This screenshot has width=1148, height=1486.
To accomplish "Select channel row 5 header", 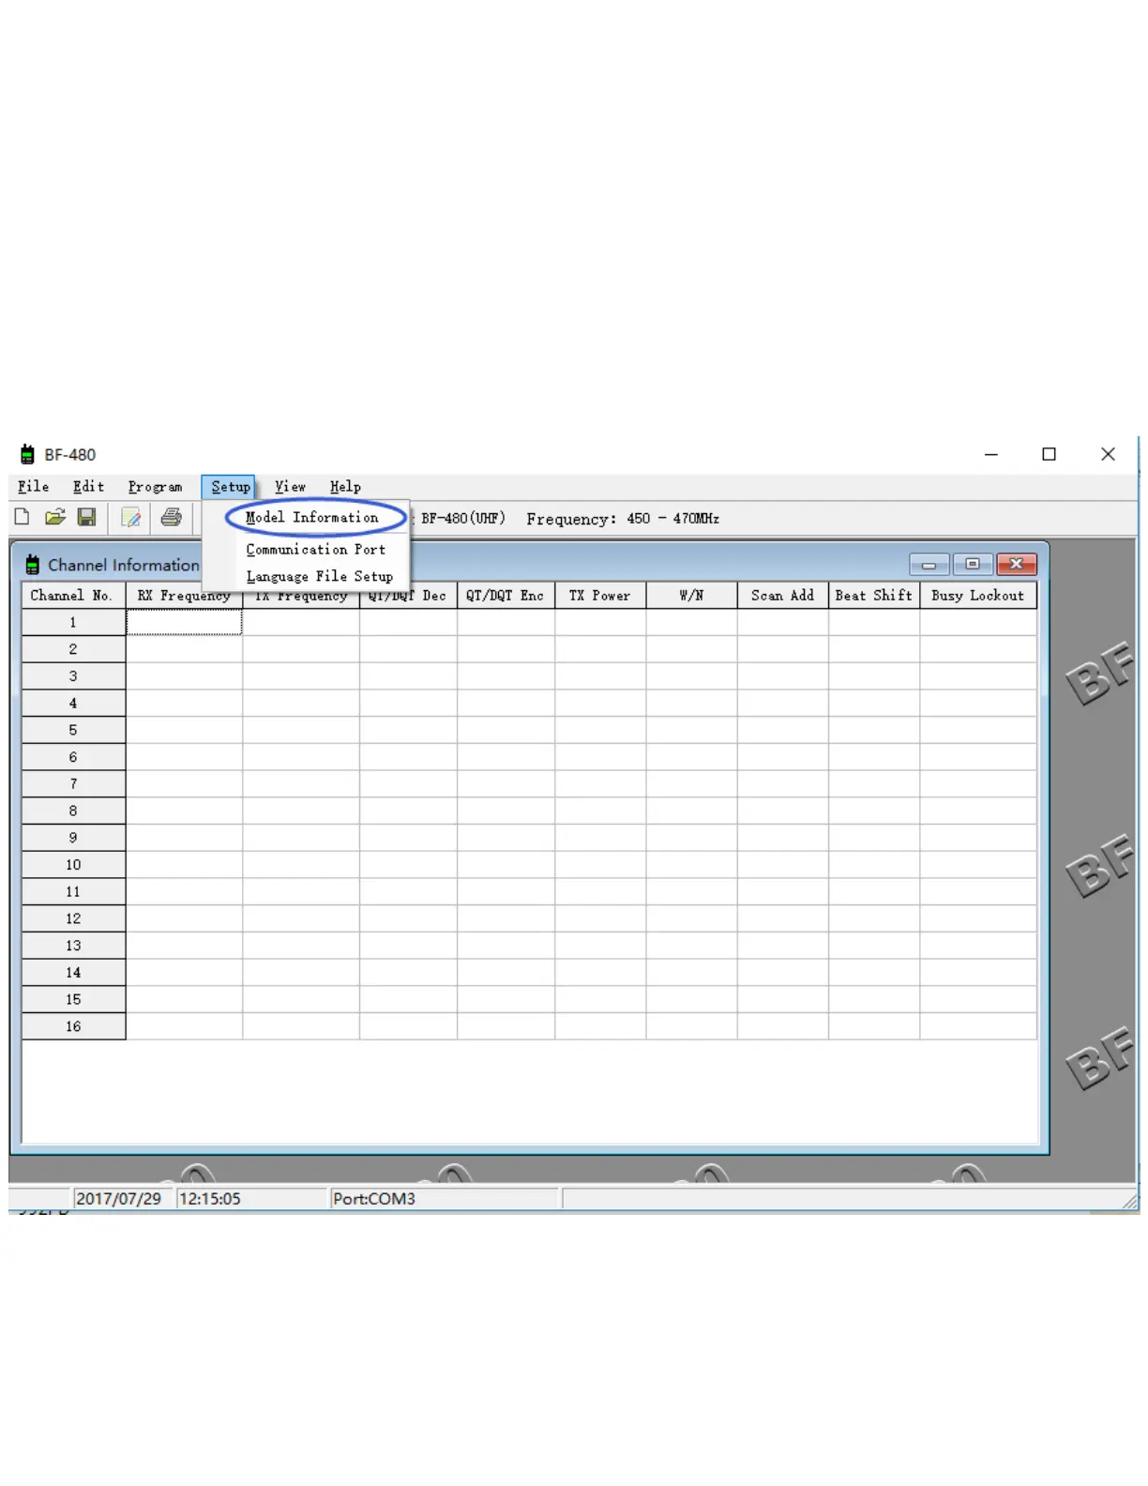I will click(73, 730).
